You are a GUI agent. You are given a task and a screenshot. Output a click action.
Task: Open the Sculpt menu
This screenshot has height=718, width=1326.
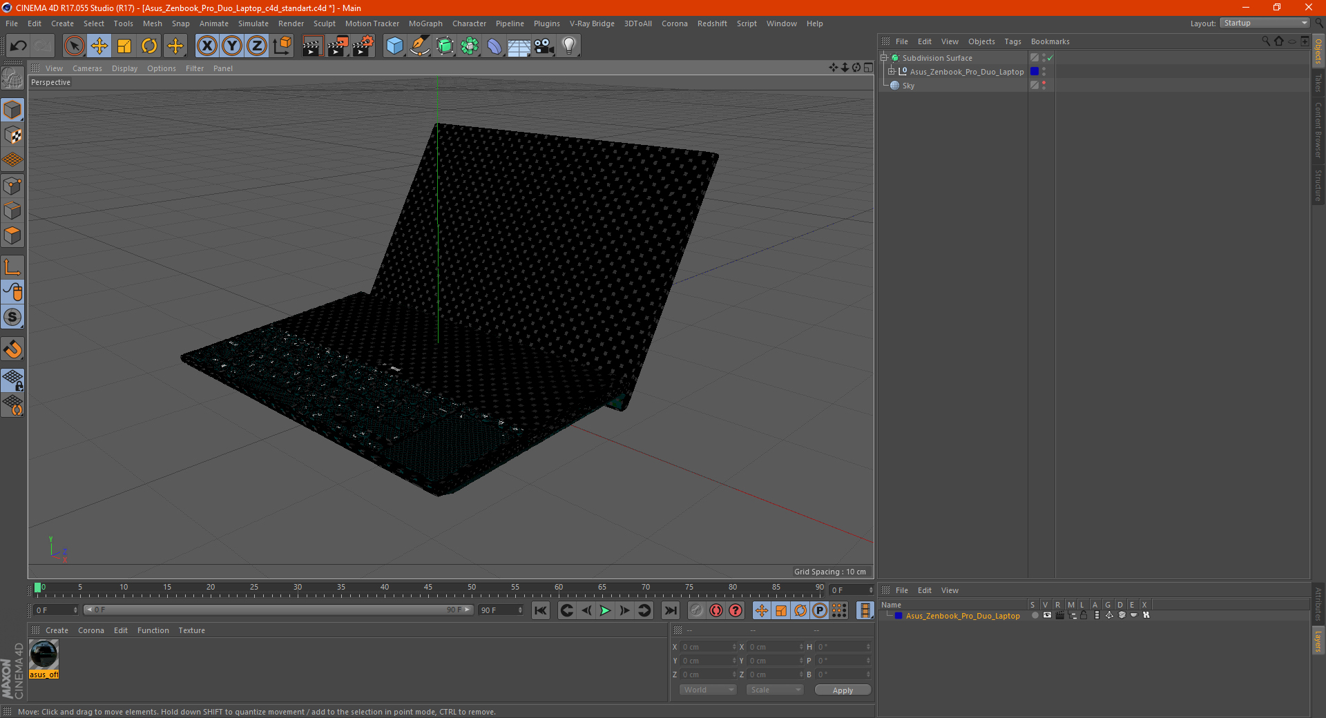tap(324, 23)
